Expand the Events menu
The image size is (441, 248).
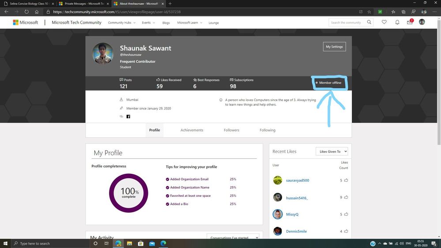pos(148,23)
